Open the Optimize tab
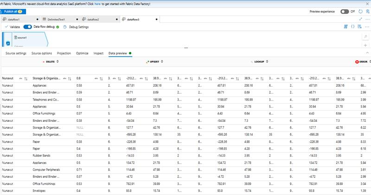Image resolution: width=371 pixels, height=195 pixels. pos(82,53)
